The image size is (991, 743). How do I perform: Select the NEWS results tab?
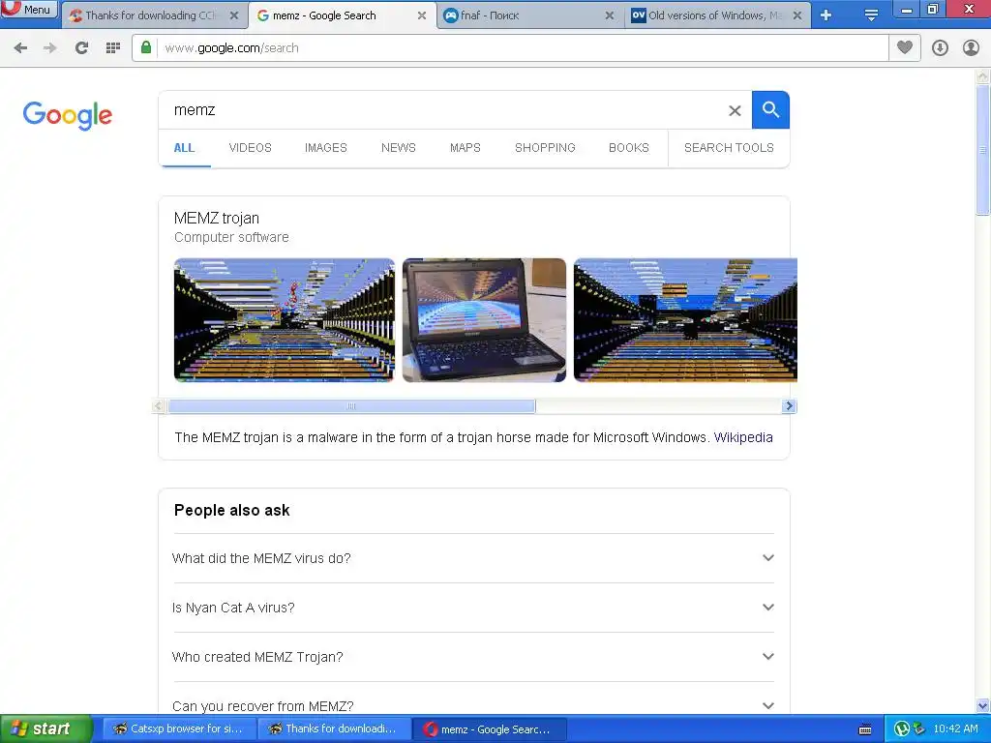398,148
